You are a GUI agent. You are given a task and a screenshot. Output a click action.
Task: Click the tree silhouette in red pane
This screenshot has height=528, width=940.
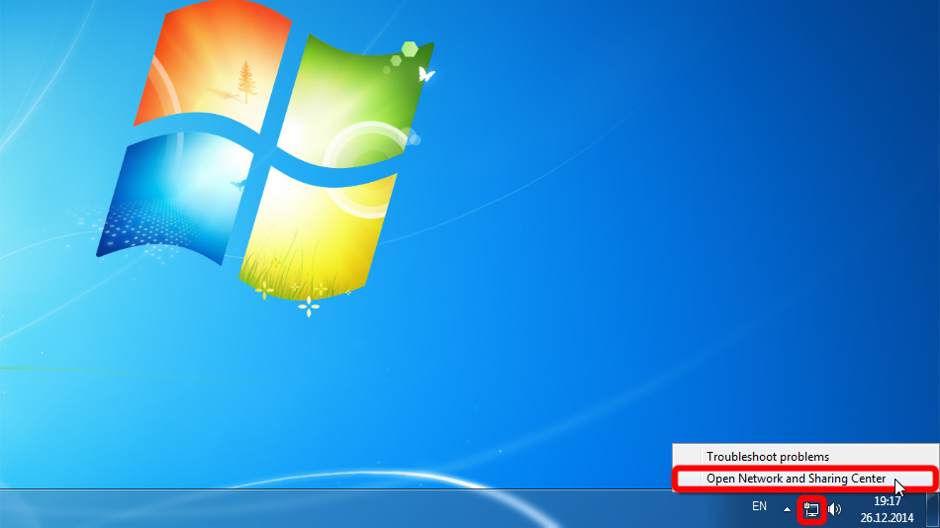pos(246,81)
